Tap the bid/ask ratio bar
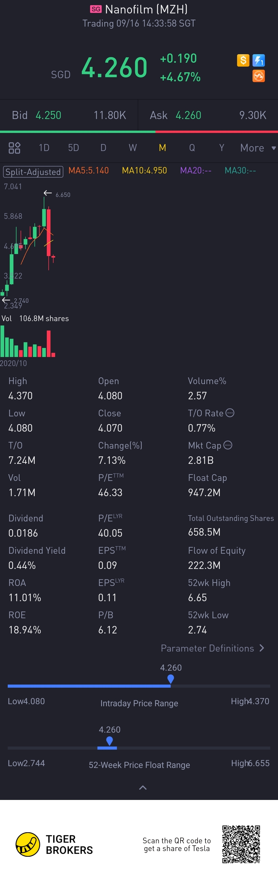The height and width of the screenshot is (889, 278). [x=139, y=131]
